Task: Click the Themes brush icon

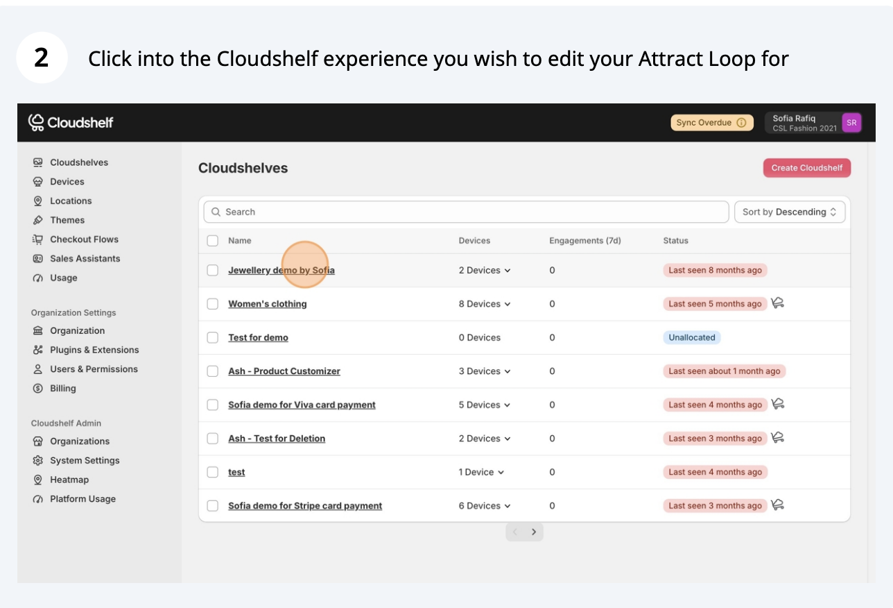Action: pos(38,220)
